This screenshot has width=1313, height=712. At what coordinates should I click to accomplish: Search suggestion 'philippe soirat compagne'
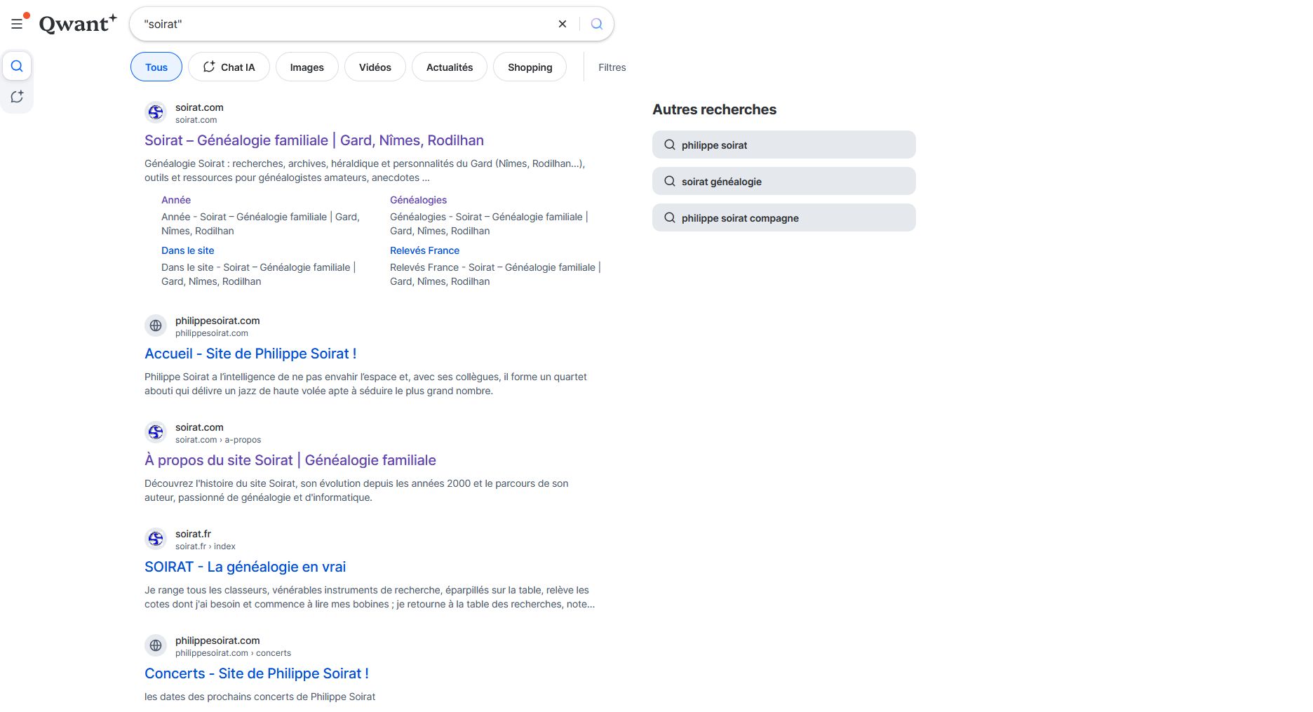click(x=784, y=217)
